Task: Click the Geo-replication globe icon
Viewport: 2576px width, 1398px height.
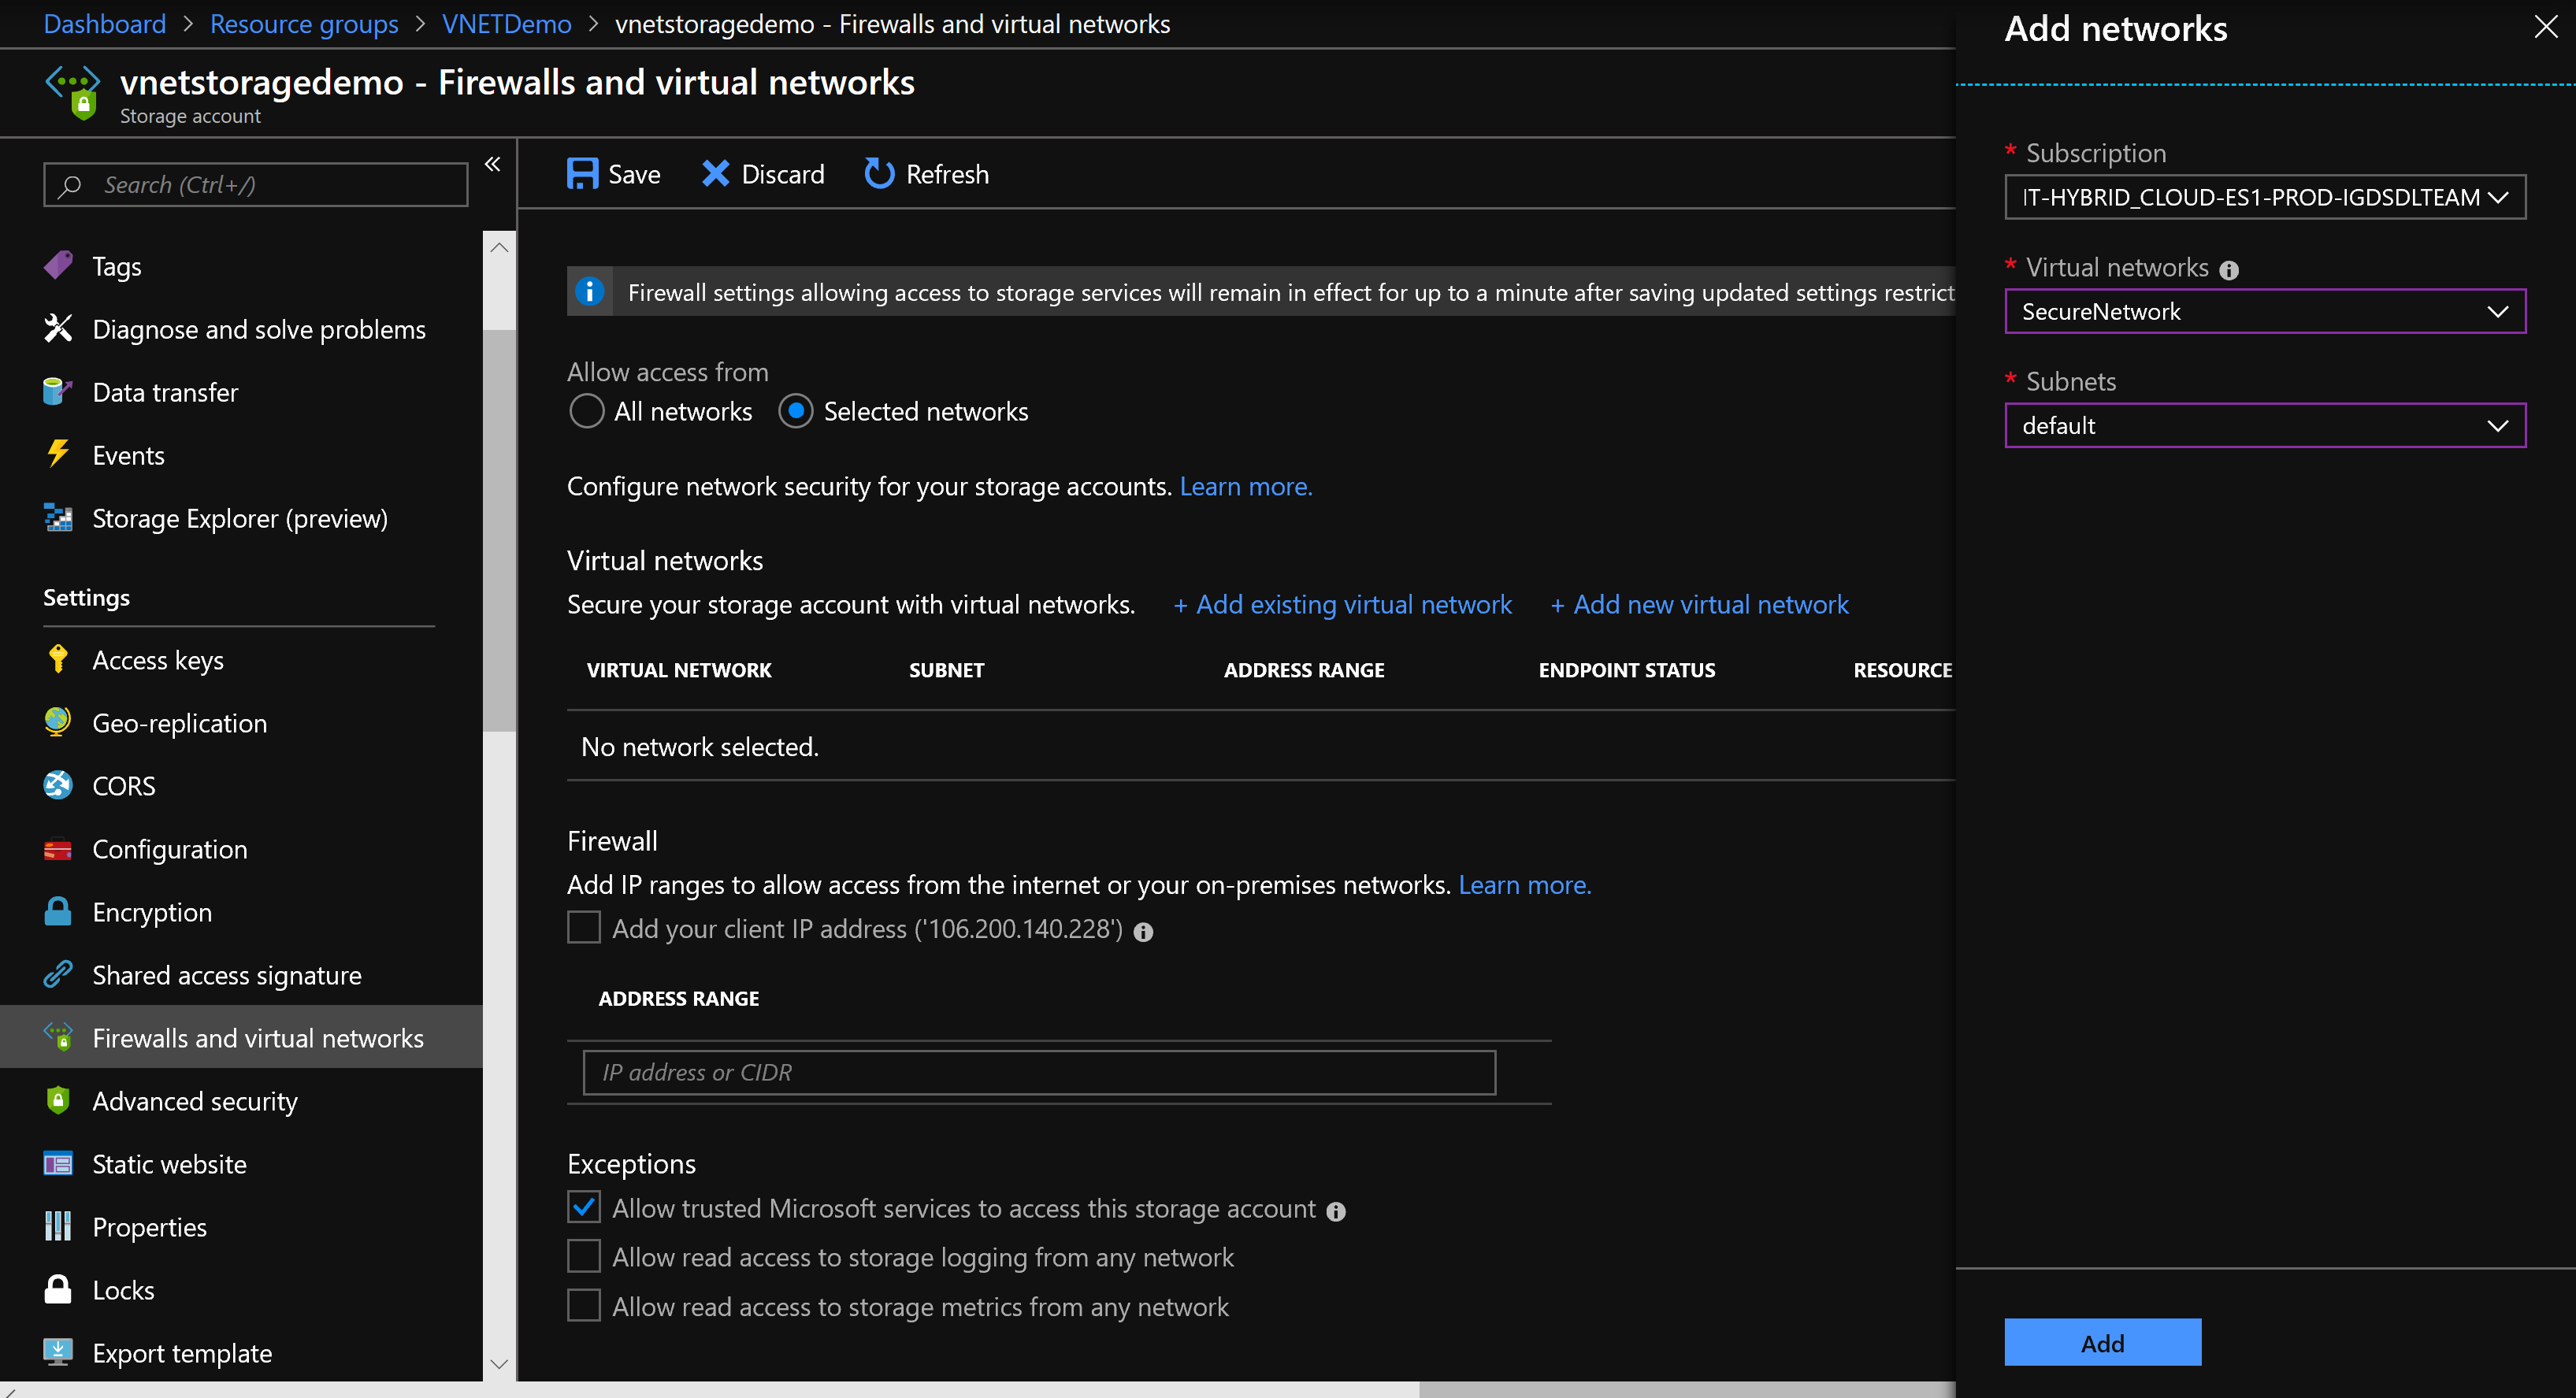Action: pyautogui.click(x=58, y=723)
